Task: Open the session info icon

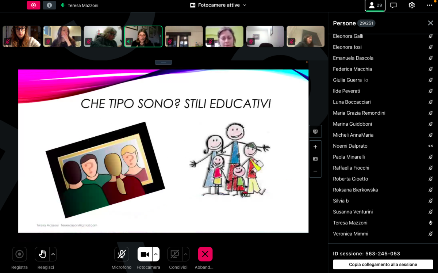Action: [49, 5]
